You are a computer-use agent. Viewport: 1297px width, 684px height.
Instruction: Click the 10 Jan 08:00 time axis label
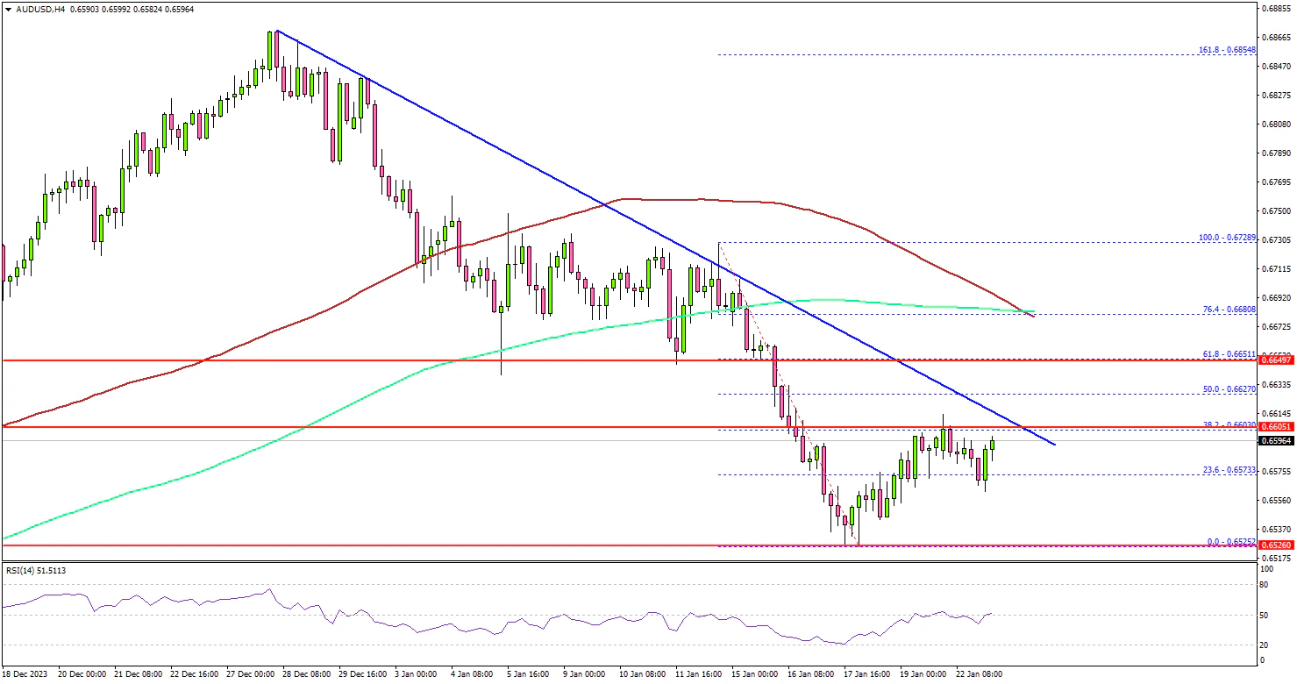click(643, 674)
